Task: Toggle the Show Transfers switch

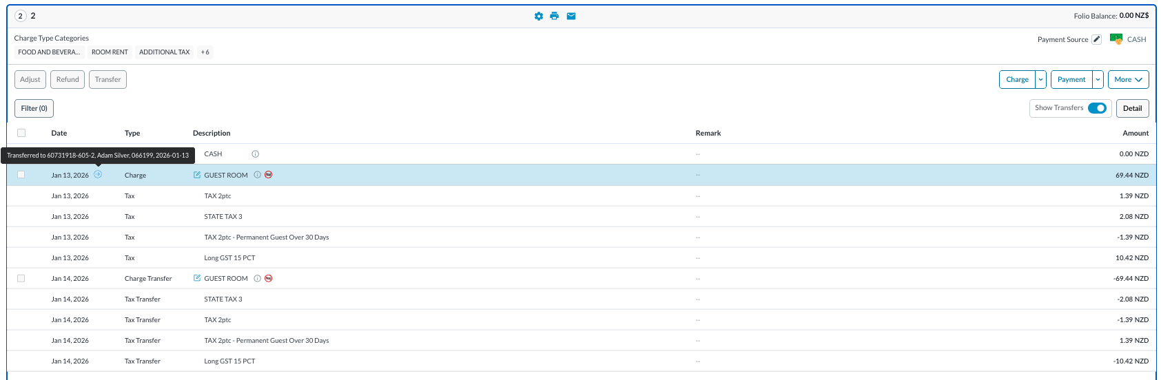Action: [x=1097, y=108]
